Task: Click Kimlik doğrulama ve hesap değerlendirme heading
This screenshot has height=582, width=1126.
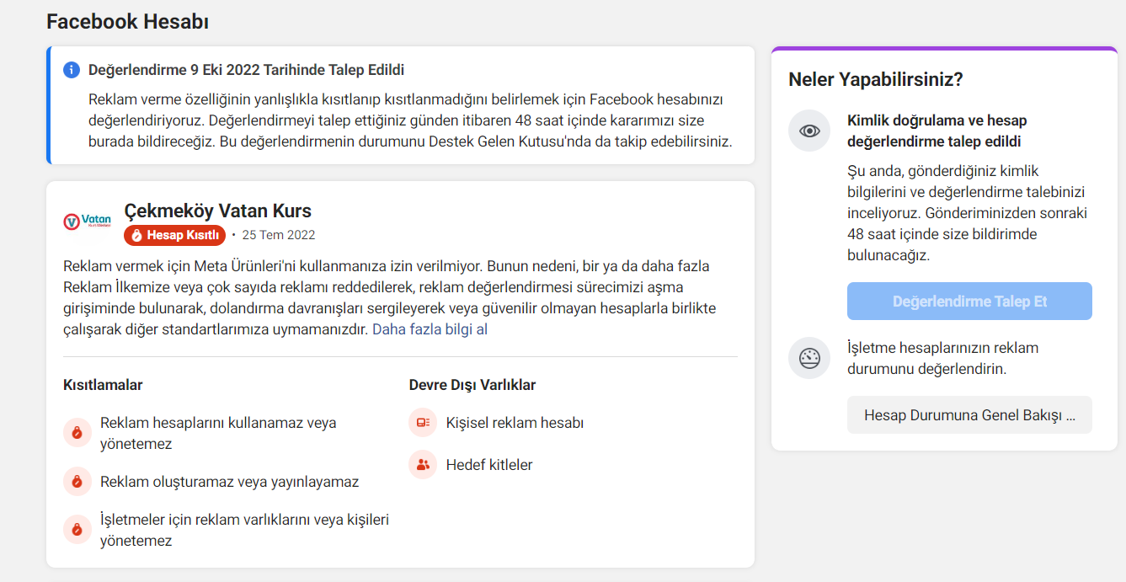Action: [937, 131]
